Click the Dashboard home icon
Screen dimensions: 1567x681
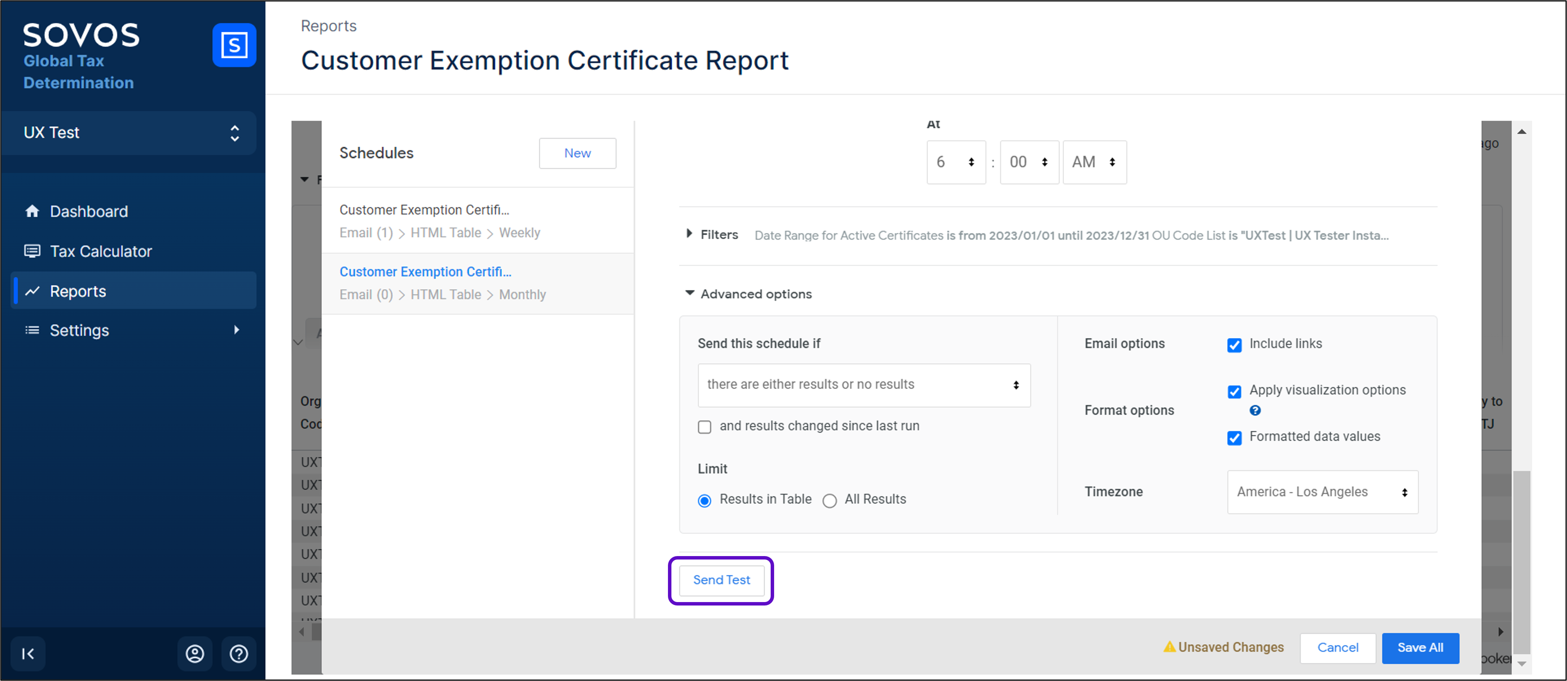[x=32, y=211]
